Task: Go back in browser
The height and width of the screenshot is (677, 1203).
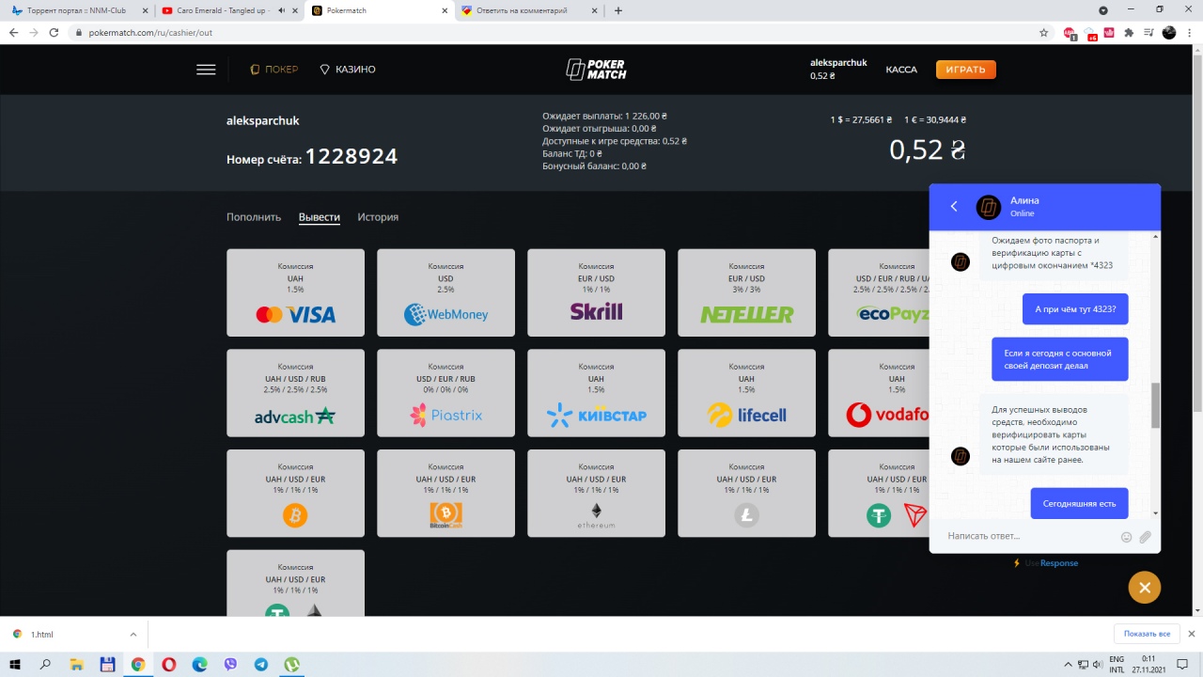Action: (13, 32)
